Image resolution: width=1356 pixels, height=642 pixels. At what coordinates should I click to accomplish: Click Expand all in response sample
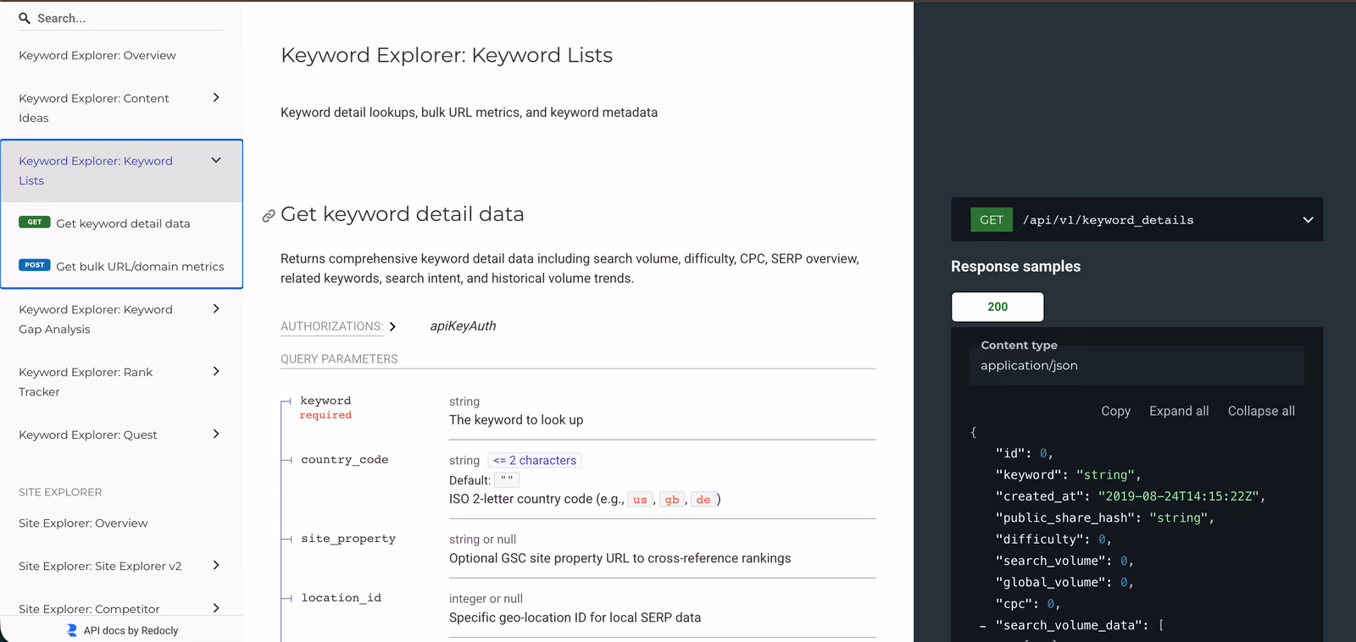[x=1179, y=411]
